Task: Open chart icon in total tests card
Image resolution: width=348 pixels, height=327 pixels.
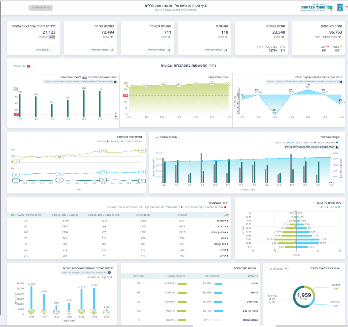Action: [x=53, y=50]
